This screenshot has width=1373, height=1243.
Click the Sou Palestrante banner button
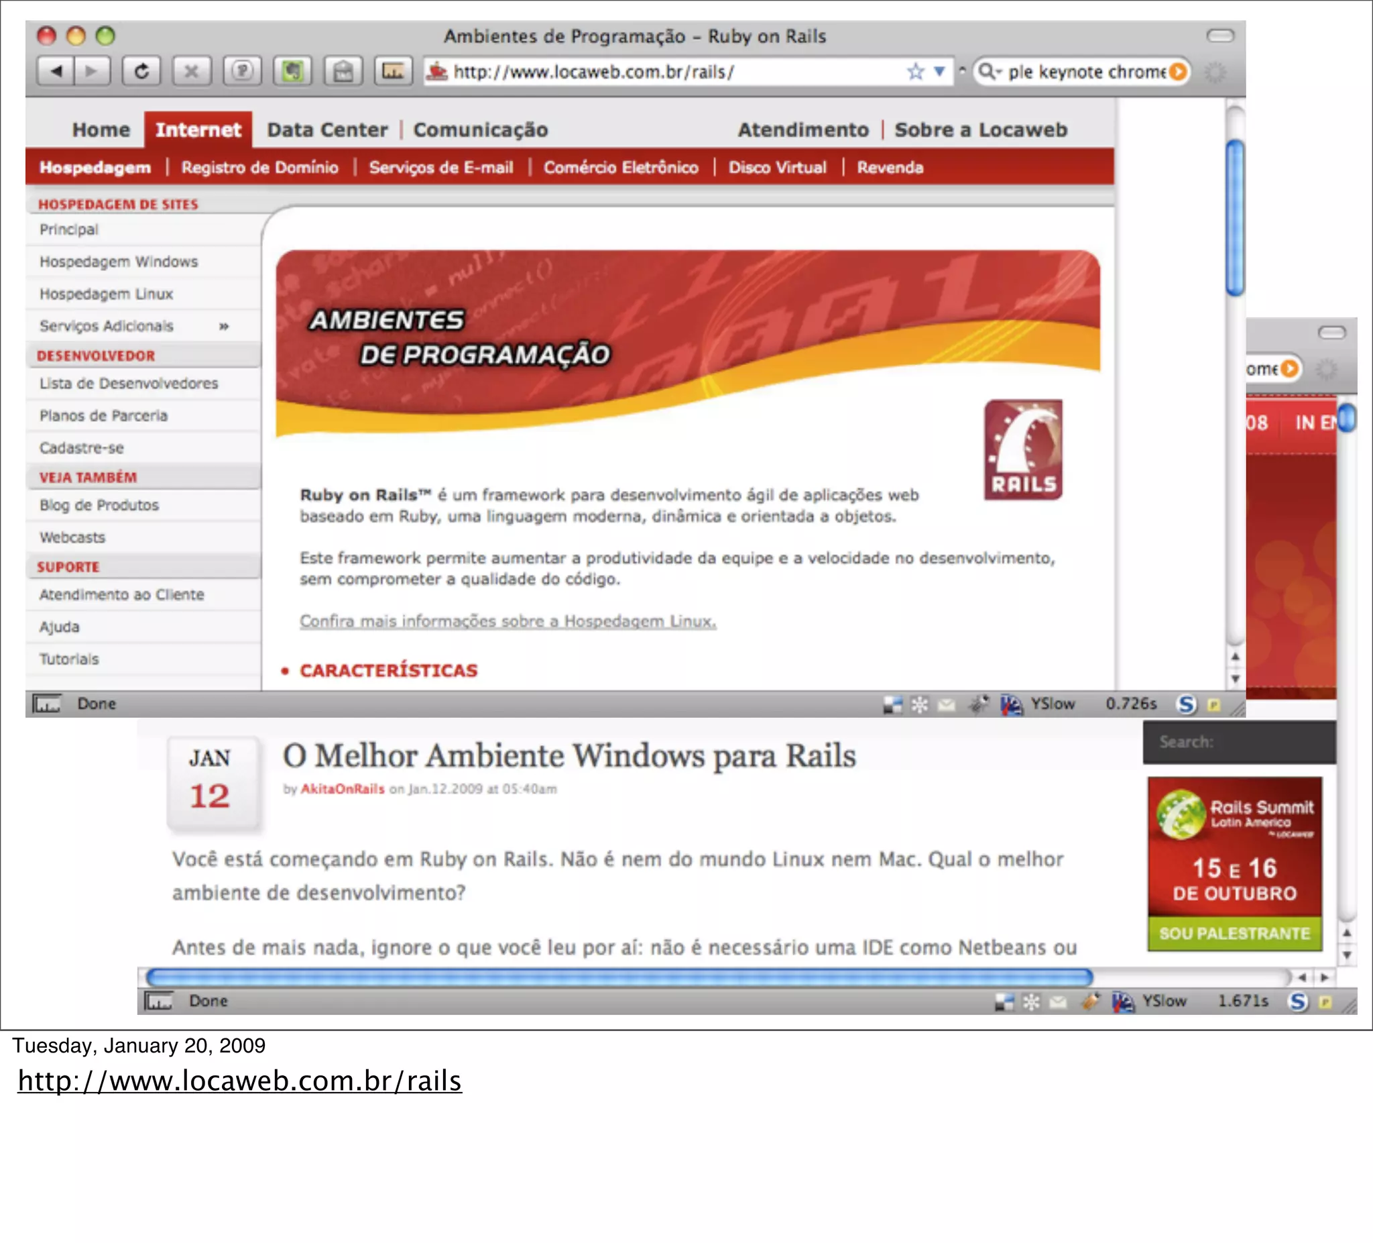[x=1234, y=933]
